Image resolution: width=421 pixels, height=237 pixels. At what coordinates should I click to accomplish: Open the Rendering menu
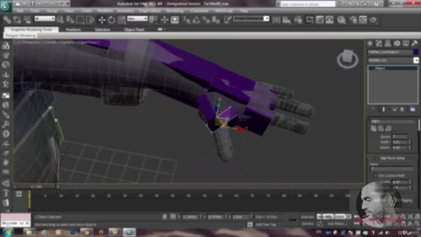coord(175,11)
